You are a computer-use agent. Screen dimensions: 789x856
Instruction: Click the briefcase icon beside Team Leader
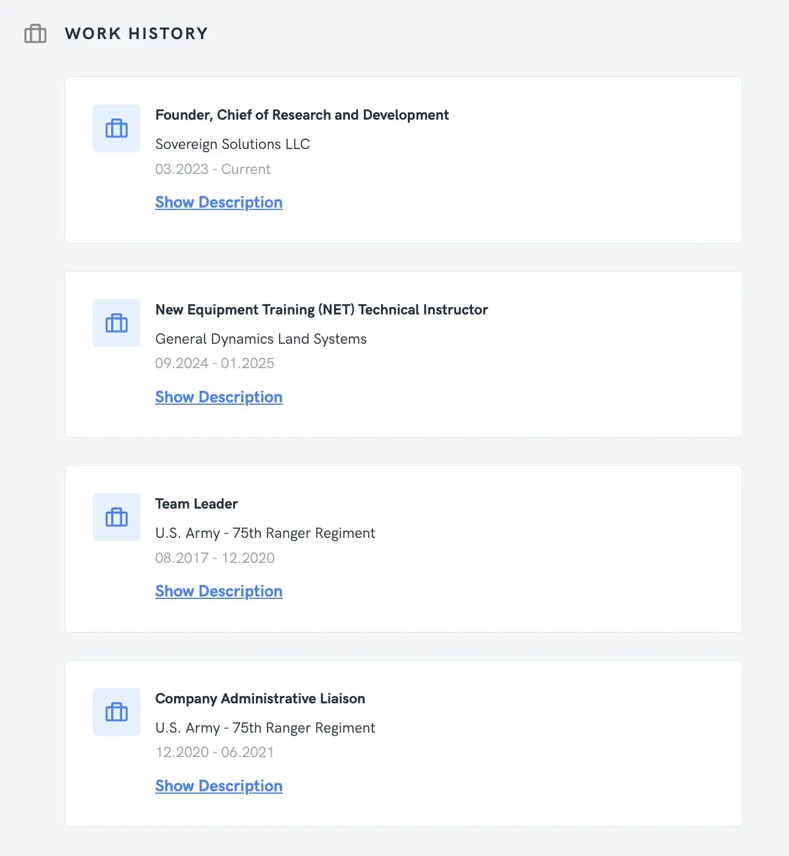[x=117, y=517]
